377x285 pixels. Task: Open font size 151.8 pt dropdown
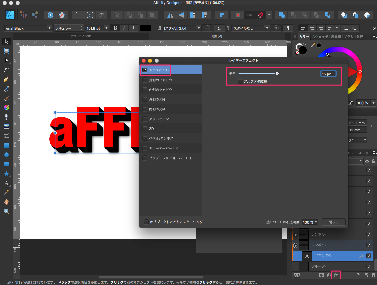pos(106,28)
